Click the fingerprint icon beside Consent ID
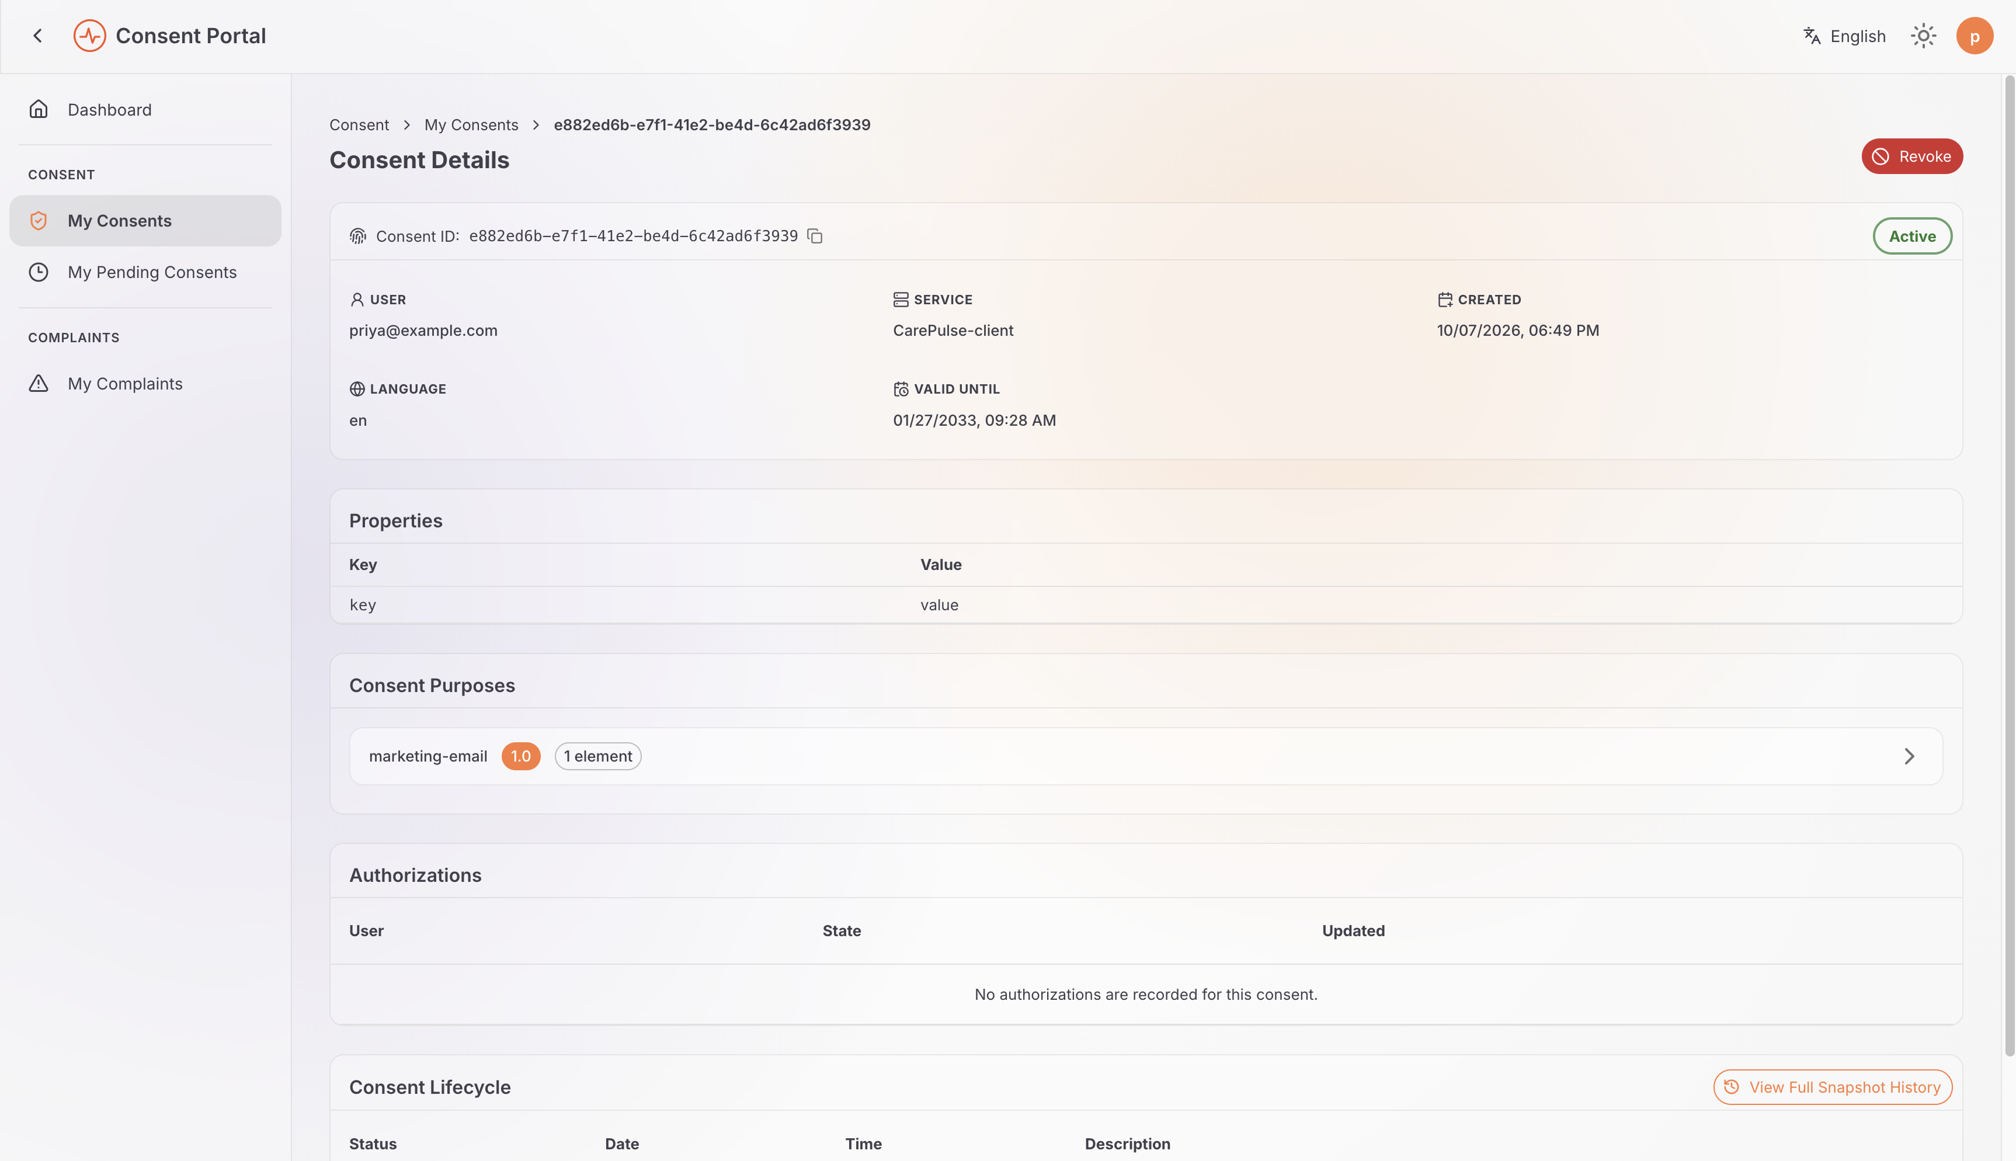The height and width of the screenshot is (1161, 2016). (358, 236)
